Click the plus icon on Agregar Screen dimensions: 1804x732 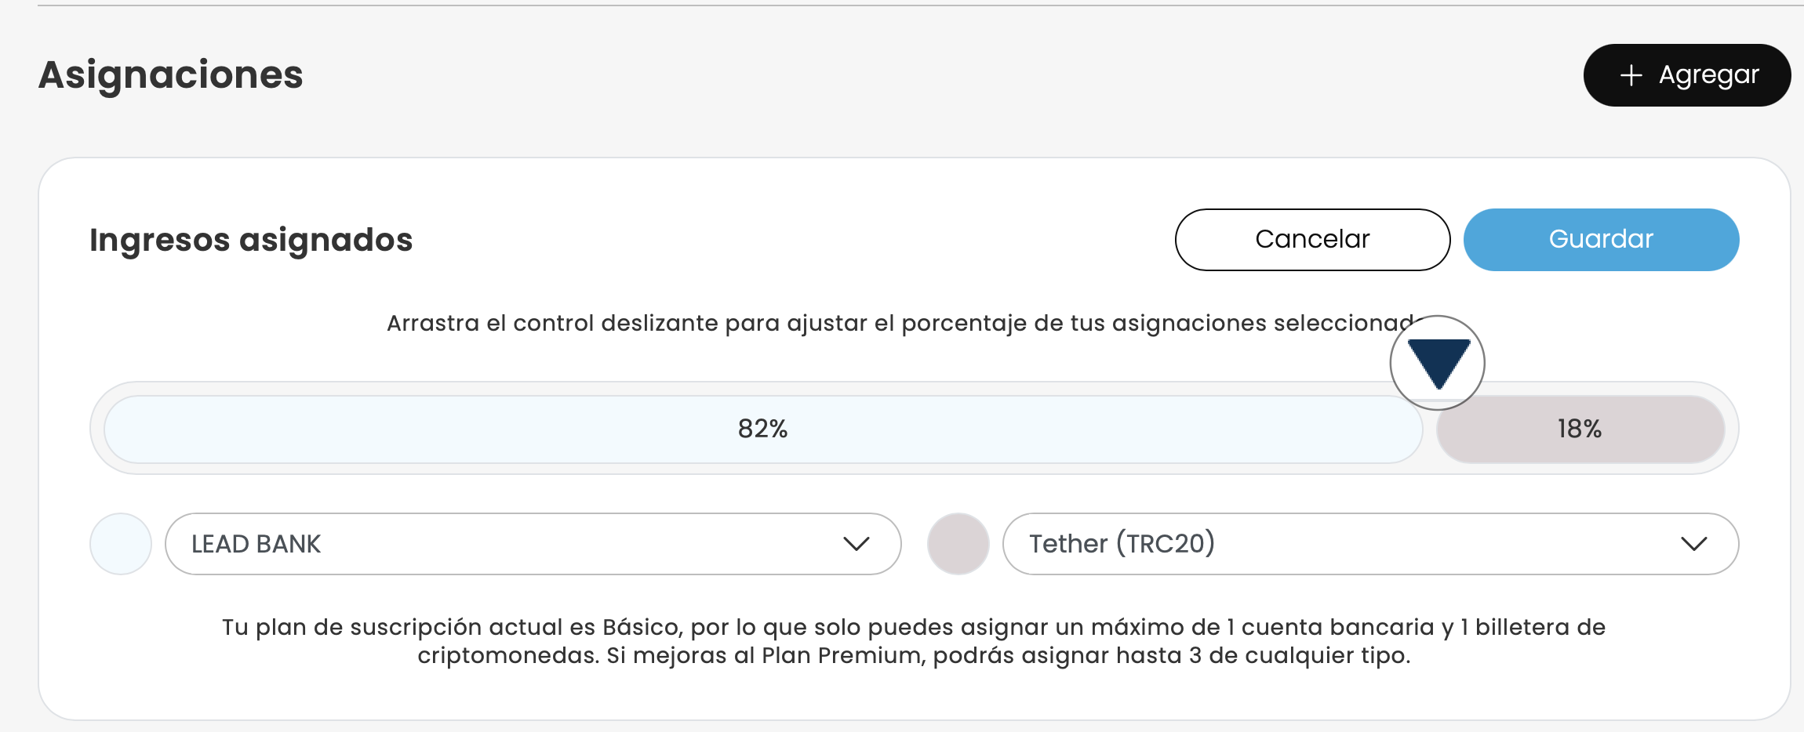tap(1631, 75)
